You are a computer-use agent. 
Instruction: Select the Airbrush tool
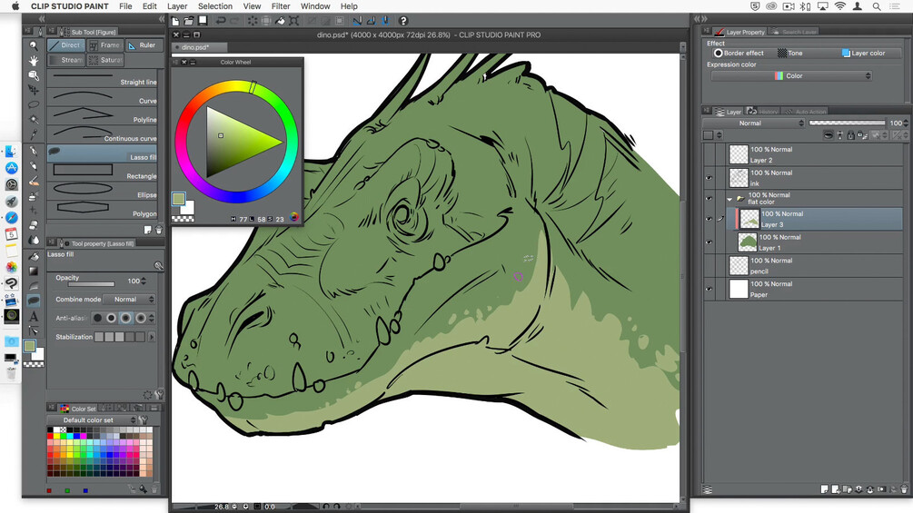pos(34,196)
